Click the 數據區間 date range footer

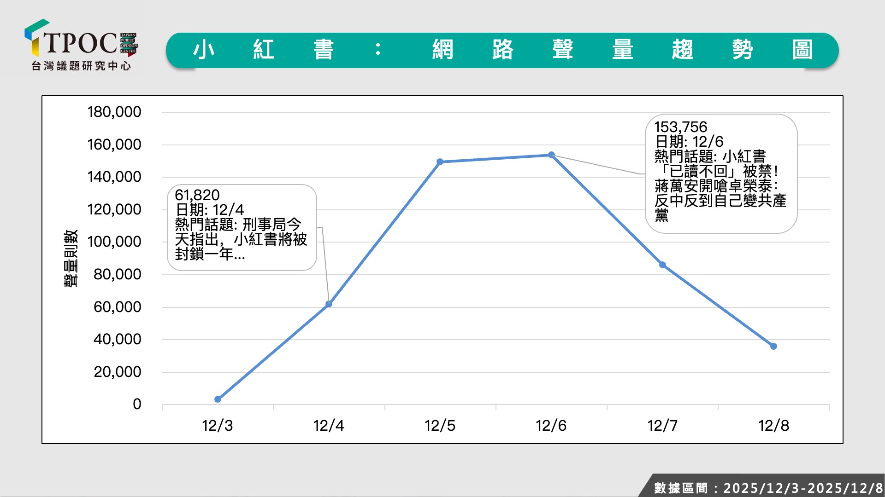tap(767, 488)
